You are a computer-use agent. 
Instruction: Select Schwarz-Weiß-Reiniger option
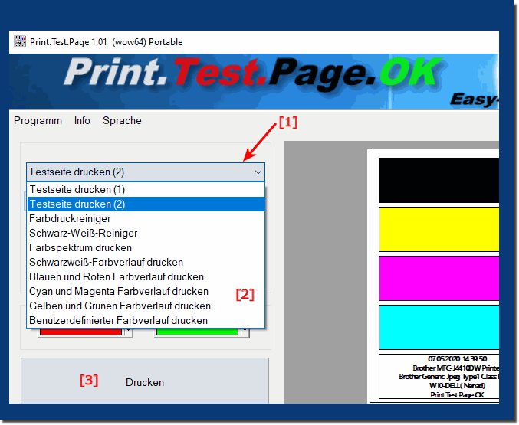tap(146, 233)
